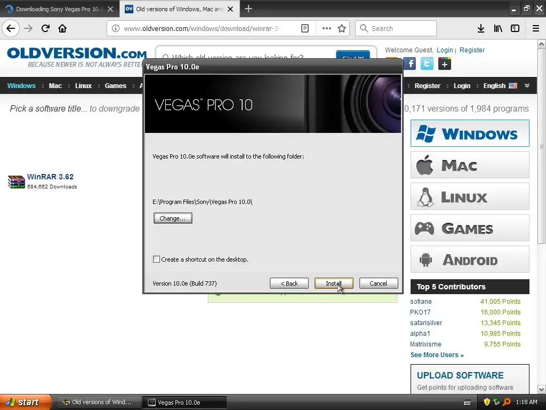Click the UPLOAD SOFTWARE heading
Image resolution: width=546 pixels, height=410 pixels.
tap(460, 375)
